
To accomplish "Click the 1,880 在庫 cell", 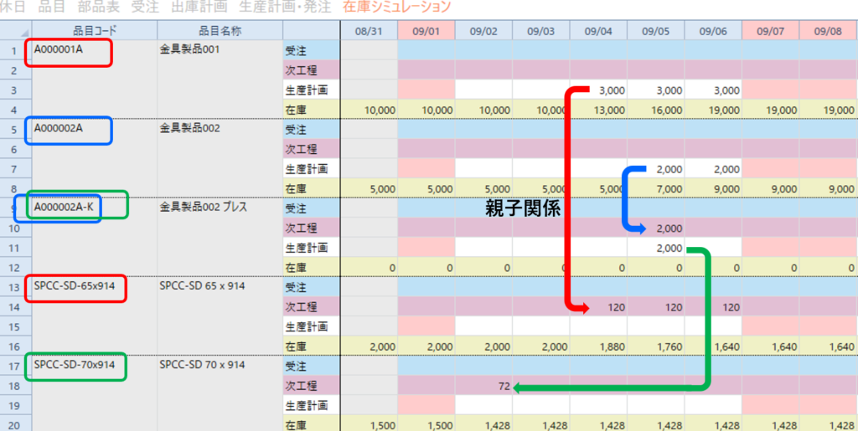I will tap(598, 346).
